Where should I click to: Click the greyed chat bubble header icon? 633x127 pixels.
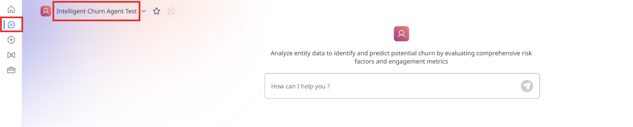point(171,11)
